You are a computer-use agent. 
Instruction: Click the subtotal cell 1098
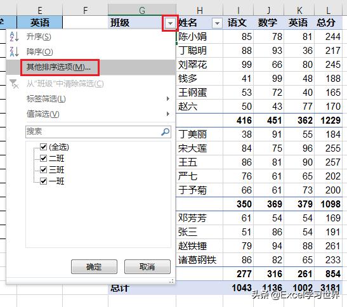pyautogui.click(x=329, y=204)
